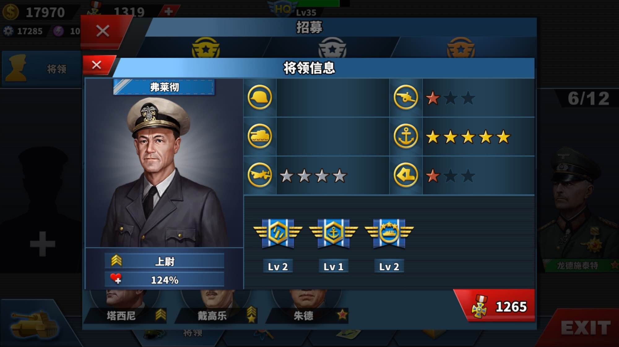
Task: Switch to the bronze rank badge tab
Action: (x=461, y=48)
